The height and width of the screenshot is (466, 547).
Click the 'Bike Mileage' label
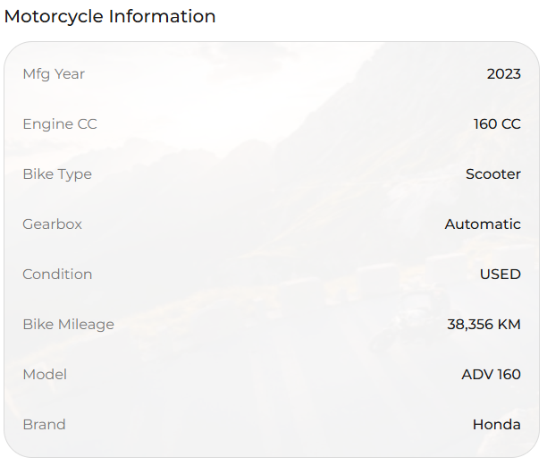(68, 325)
